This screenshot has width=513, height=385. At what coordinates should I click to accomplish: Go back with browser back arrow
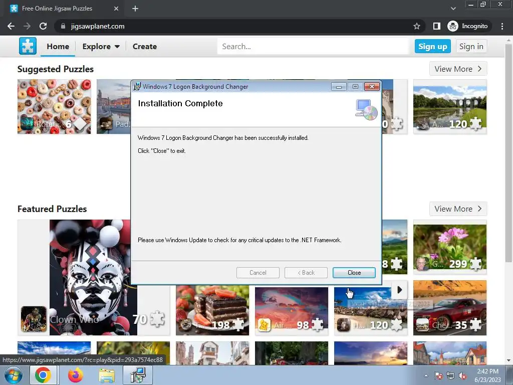[x=11, y=26]
